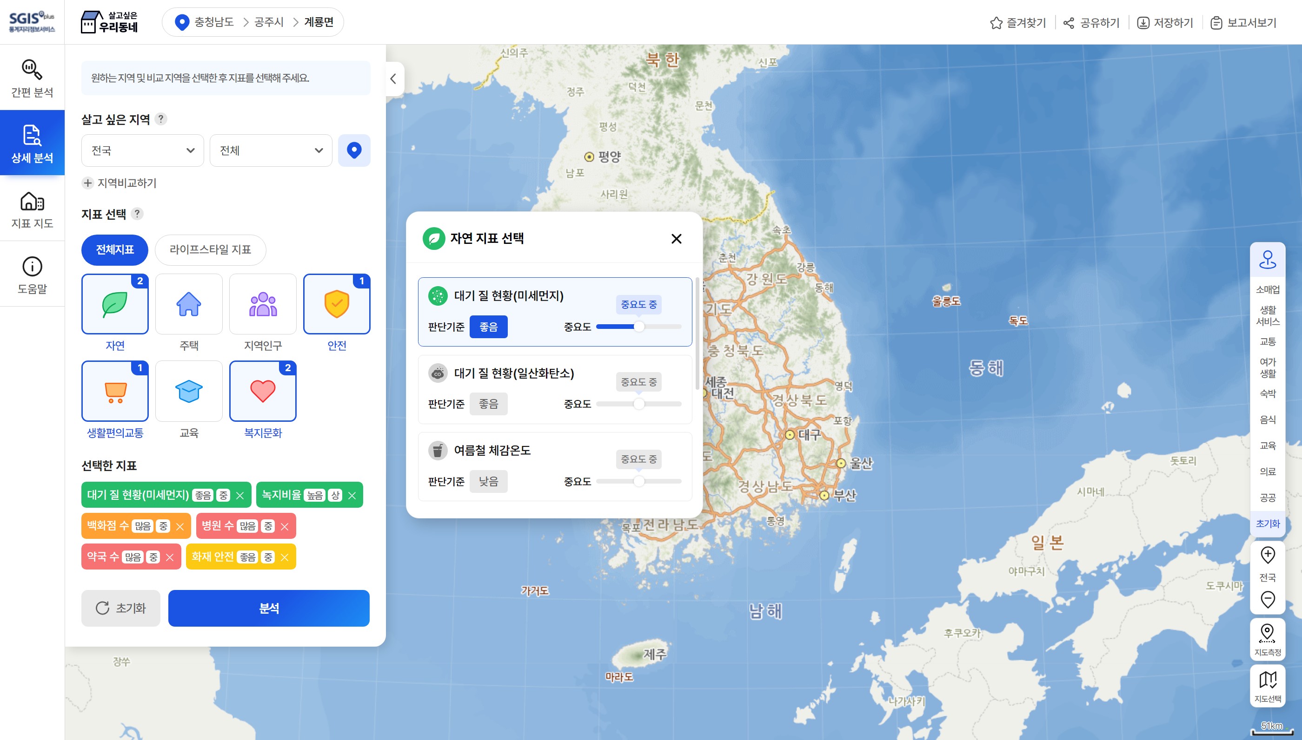Select 공주시 in the breadcrumb
This screenshot has width=1302, height=740.
click(270, 22)
